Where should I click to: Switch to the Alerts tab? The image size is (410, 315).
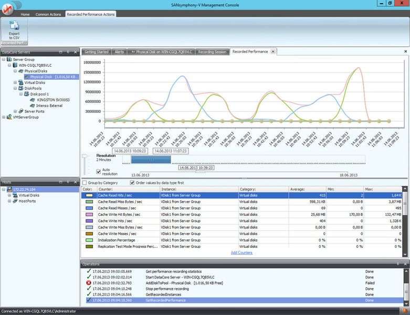tap(119, 52)
